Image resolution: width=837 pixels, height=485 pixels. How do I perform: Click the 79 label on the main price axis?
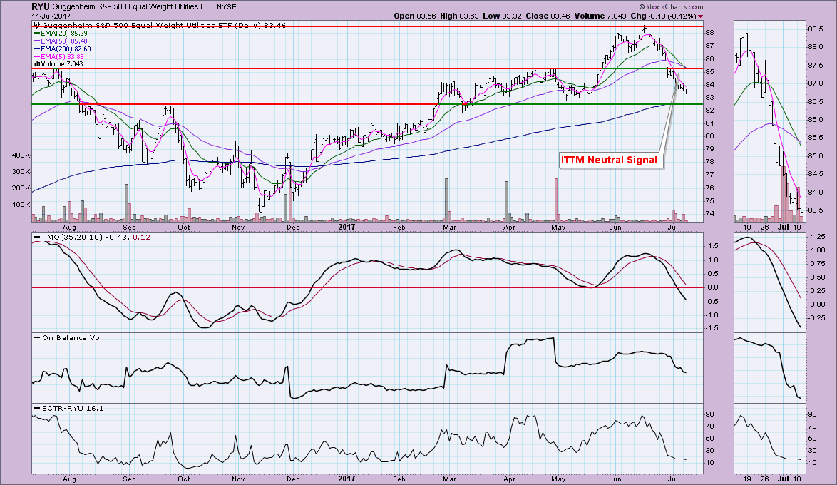click(x=710, y=149)
